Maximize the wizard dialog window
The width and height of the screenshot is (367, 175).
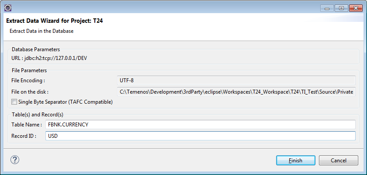tap(341, 8)
